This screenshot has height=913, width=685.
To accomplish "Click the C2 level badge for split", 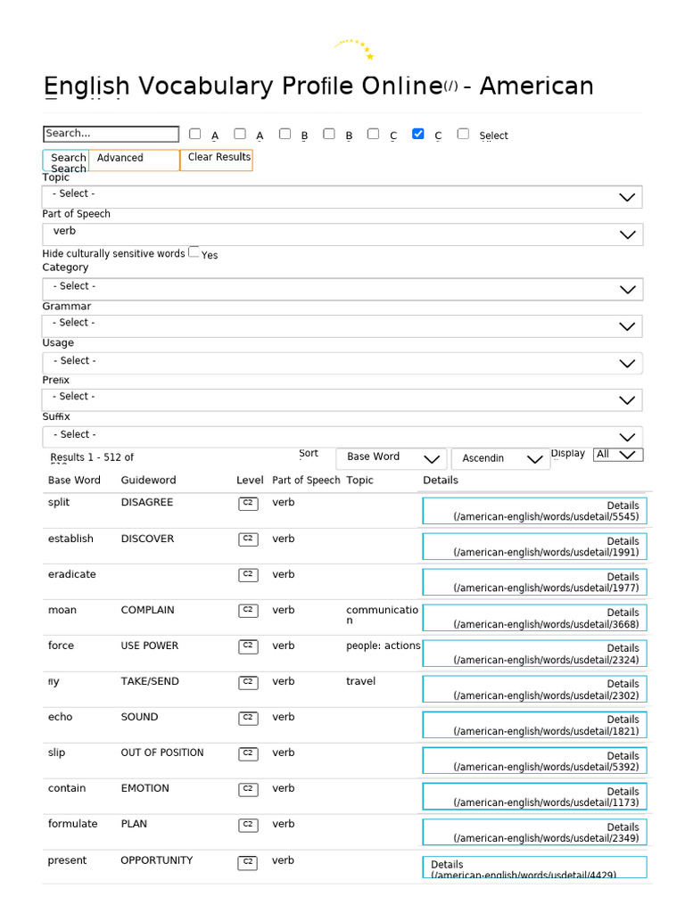I will [x=248, y=504].
